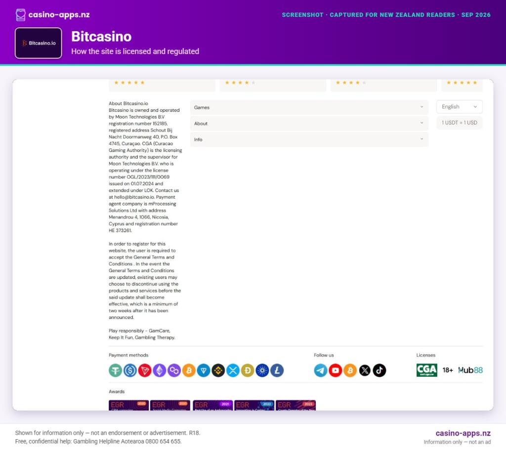Open the YouTube channel under Follow us
506x451 pixels.
coord(336,370)
